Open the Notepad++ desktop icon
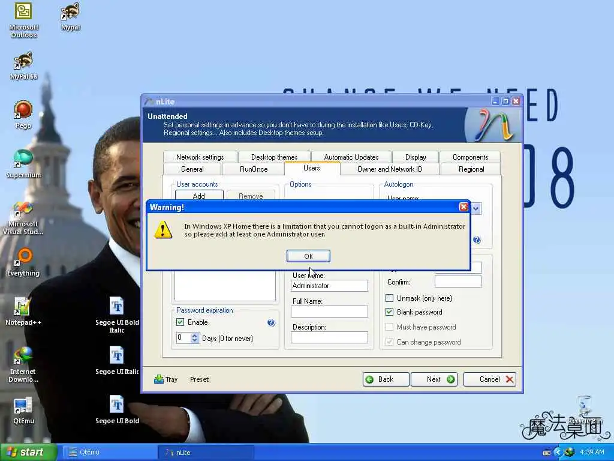 coord(23,312)
